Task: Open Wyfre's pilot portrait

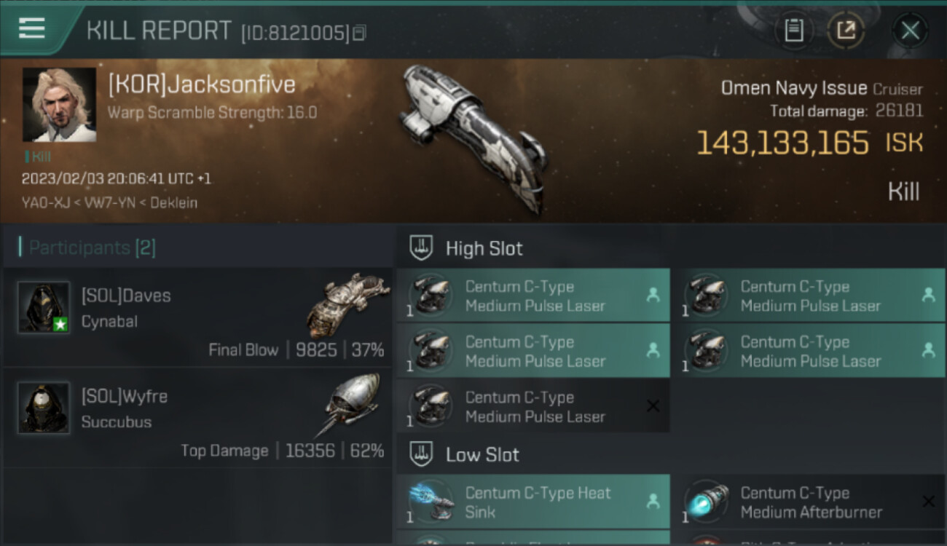Action: tap(44, 408)
